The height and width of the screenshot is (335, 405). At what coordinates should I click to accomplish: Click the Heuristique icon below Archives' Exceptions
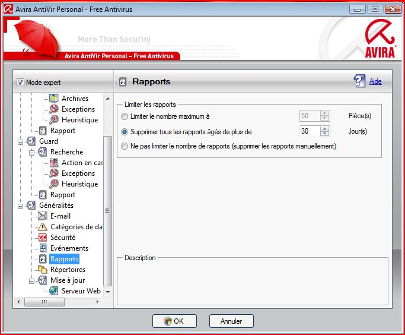(53, 120)
